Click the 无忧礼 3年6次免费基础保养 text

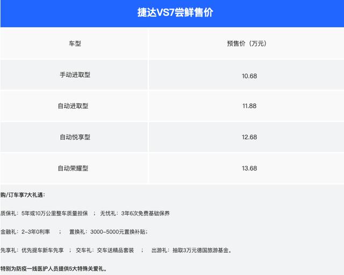(x=135, y=213)
